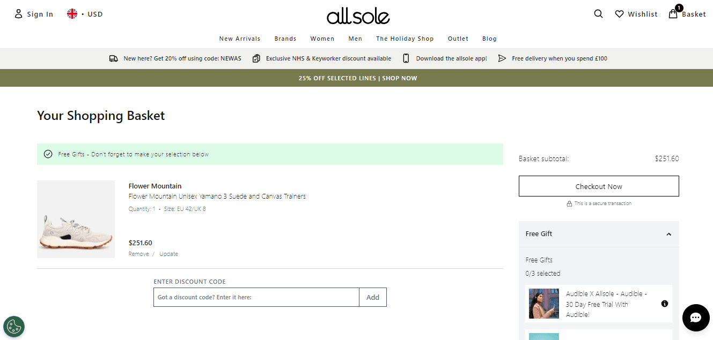Image resolution: width=713 pixels, height=340 pixels.
Task: Click the discount code input field
Action: pyautogui.click(x=256, y=297)
